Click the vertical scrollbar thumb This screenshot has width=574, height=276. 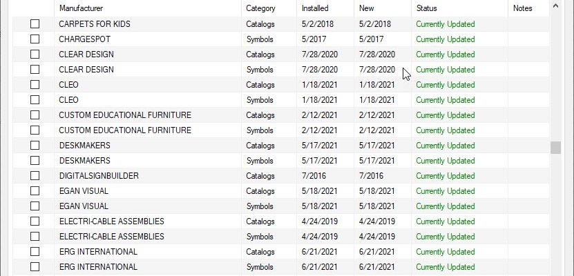pos(556,148)
